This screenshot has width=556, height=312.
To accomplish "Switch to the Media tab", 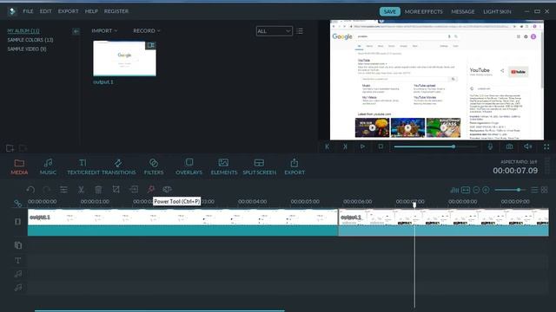I will [x=19, y=167].
